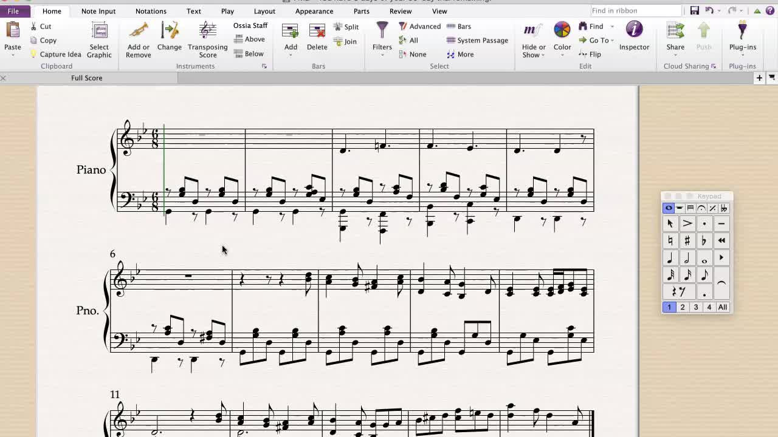This screenshot has width=778, height=437.
Task: Toggle the tie button on Keypad
Action: 721,283
